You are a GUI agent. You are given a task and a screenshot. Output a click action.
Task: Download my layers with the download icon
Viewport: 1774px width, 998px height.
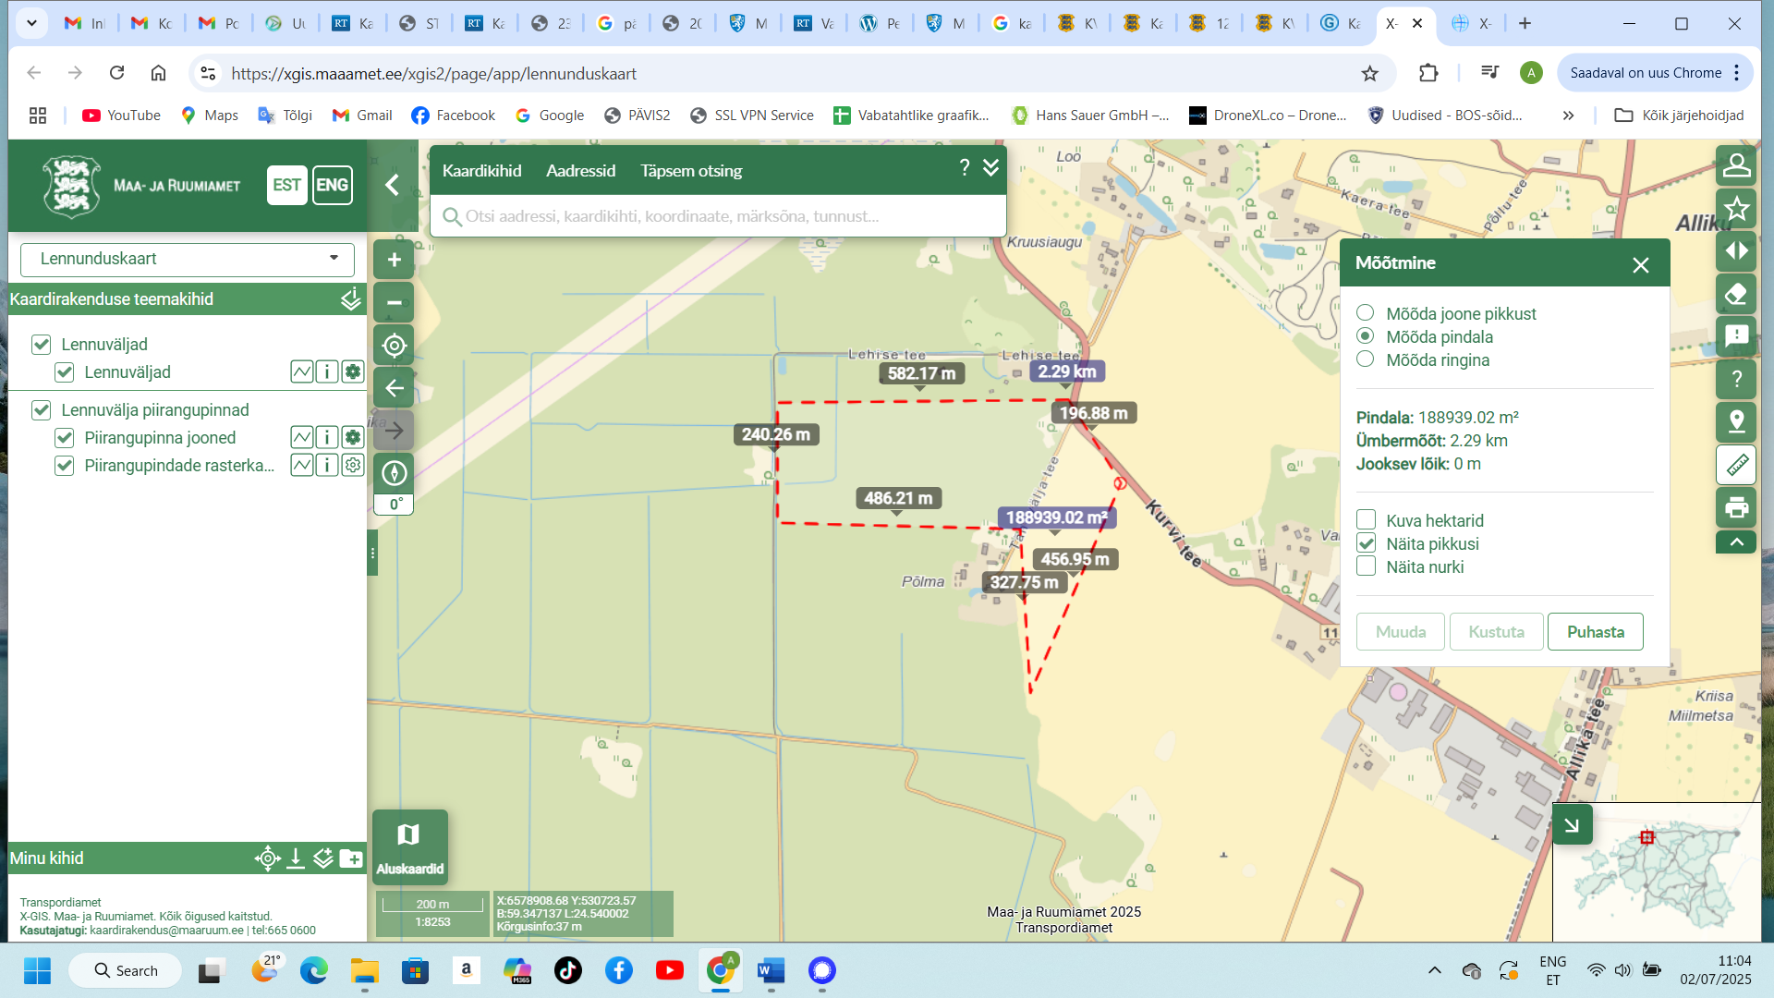click(296, 858)
